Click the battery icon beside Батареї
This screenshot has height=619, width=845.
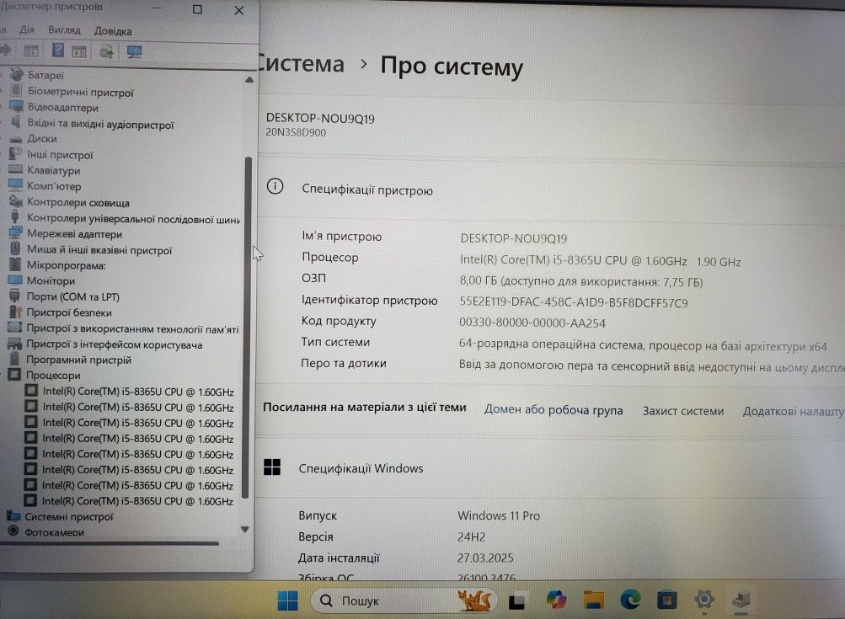coord(16,74)
